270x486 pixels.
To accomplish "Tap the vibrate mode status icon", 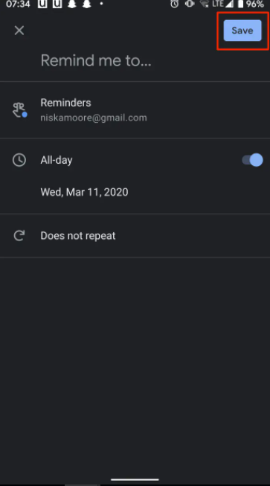I will point(190,4).
